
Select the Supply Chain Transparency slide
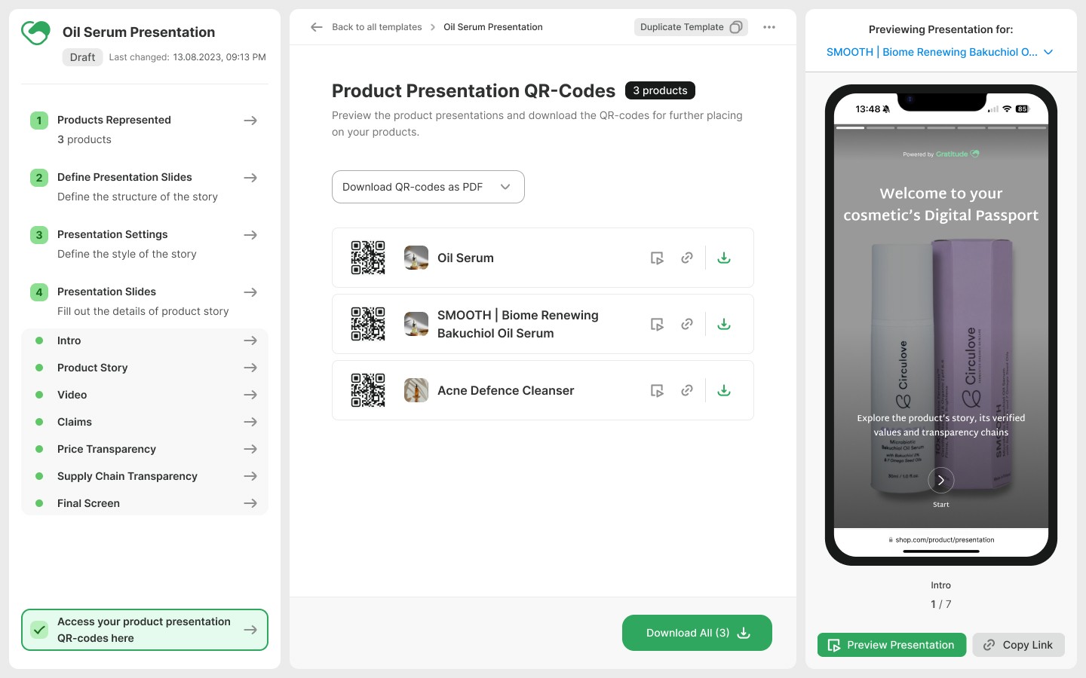click(145, 476)
